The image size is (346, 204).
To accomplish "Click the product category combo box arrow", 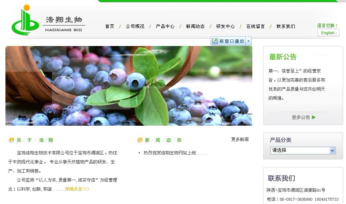I will (x=332, y=150).
